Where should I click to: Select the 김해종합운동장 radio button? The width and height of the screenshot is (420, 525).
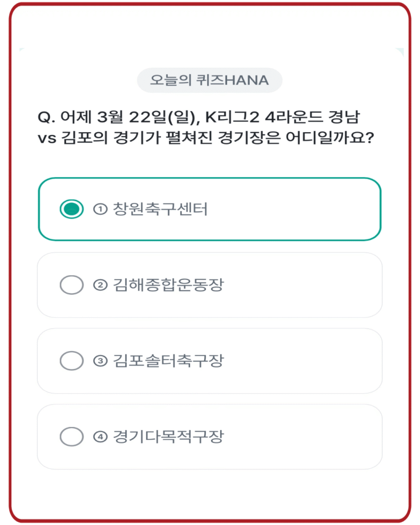pyautogui.click(x=71, y=285)
